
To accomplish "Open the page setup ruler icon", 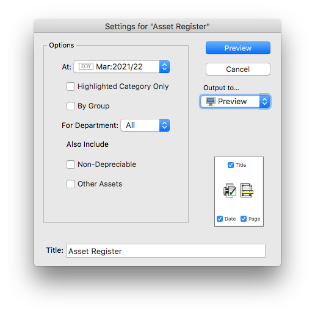I will pyautogui.click(x=247, y=191).
